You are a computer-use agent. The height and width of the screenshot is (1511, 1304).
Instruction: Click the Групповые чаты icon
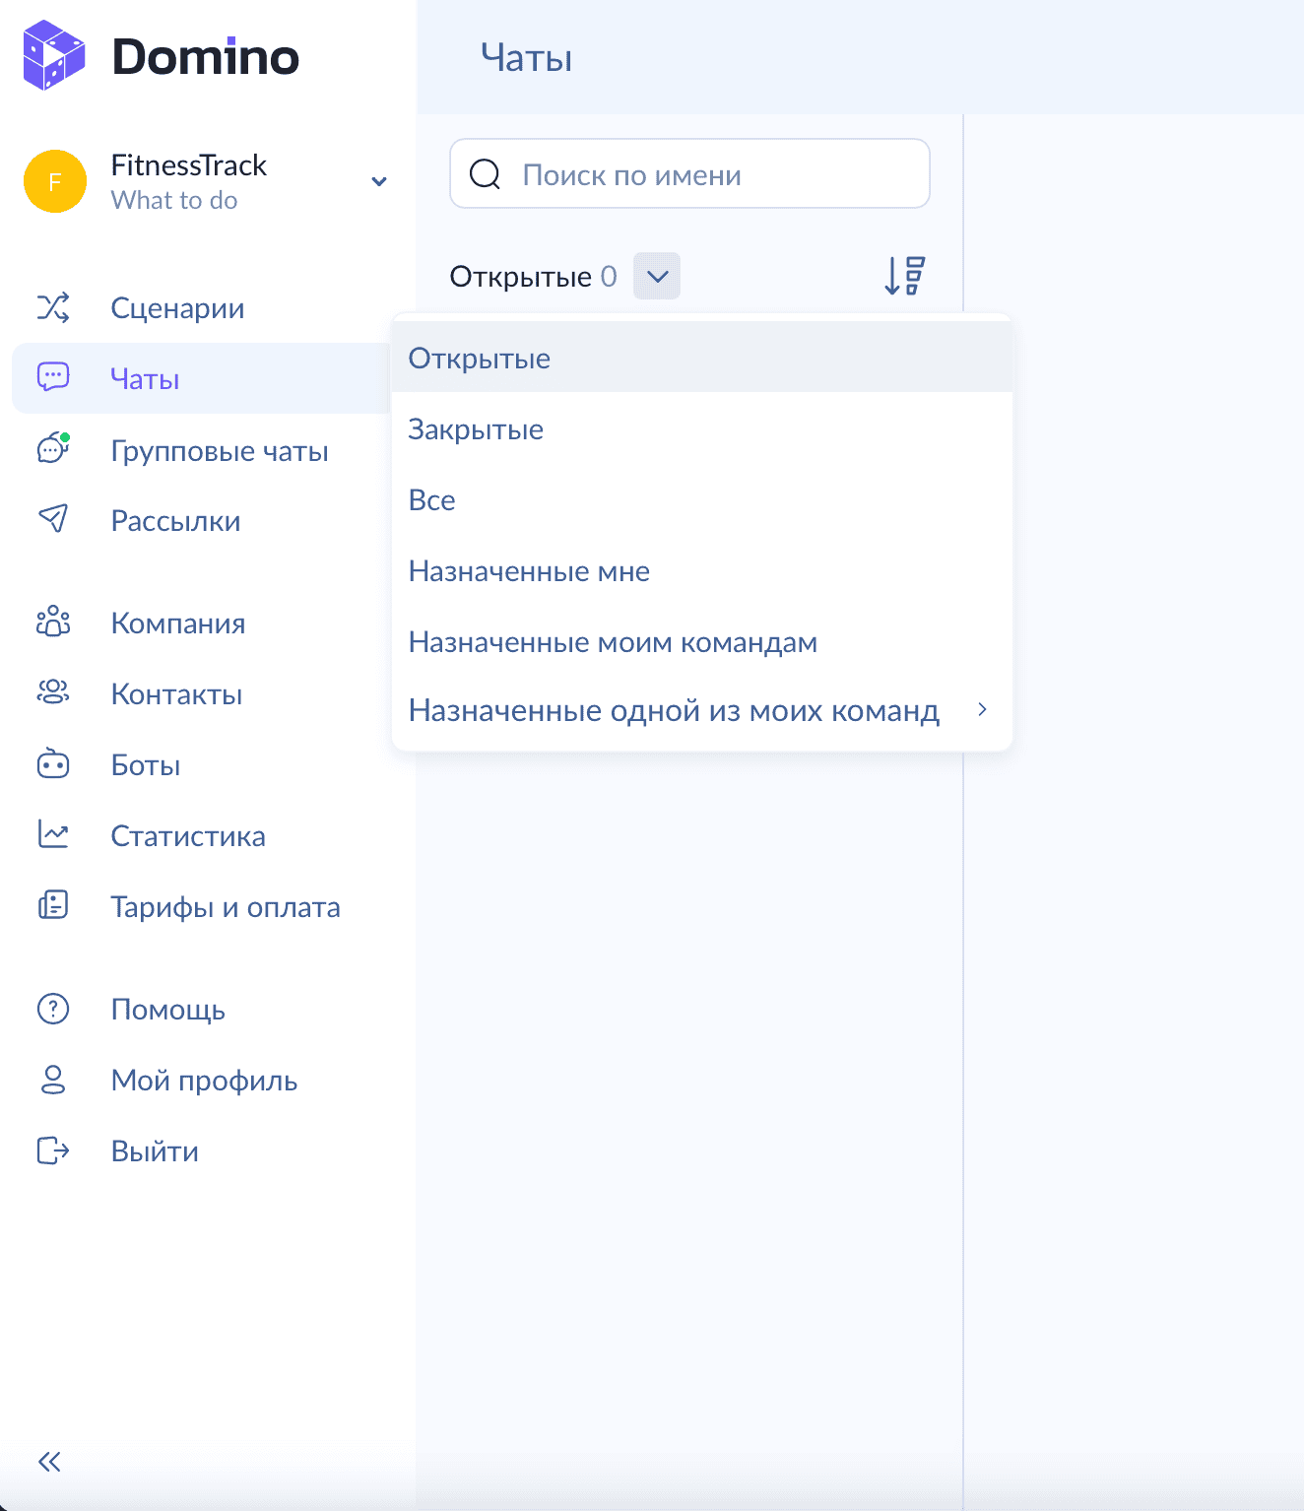point(53,449)
